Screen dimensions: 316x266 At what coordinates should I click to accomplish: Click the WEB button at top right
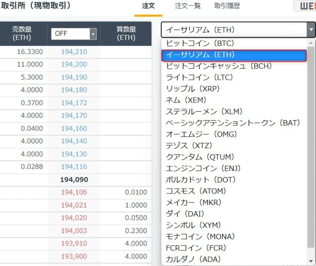click(x=305, y=6)
